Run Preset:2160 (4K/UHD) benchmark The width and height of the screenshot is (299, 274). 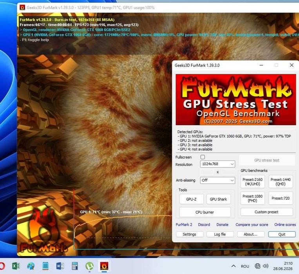[x=252, y=182]
